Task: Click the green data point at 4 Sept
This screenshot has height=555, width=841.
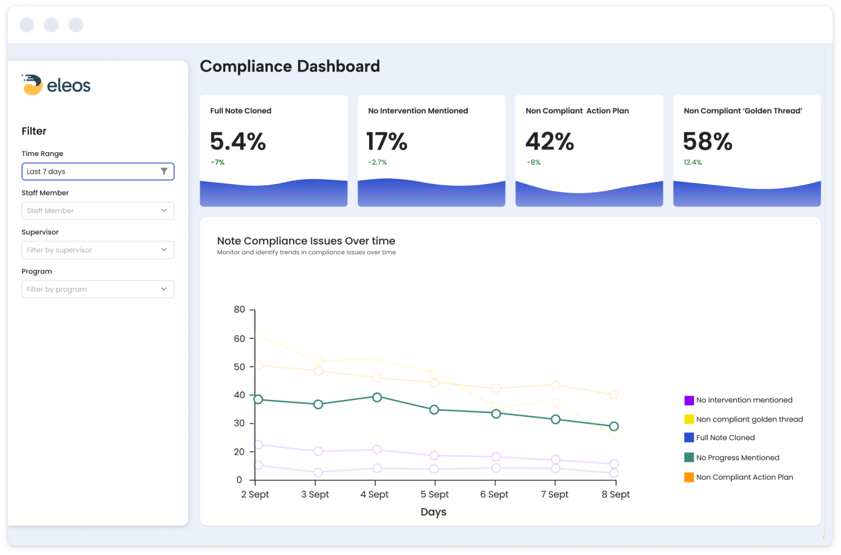Action: 377,398
